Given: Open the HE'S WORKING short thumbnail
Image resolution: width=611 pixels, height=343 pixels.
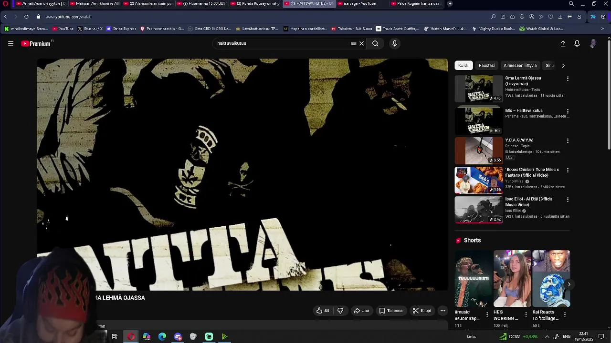Looking at the screenshot, I should [x=512, y=279].
